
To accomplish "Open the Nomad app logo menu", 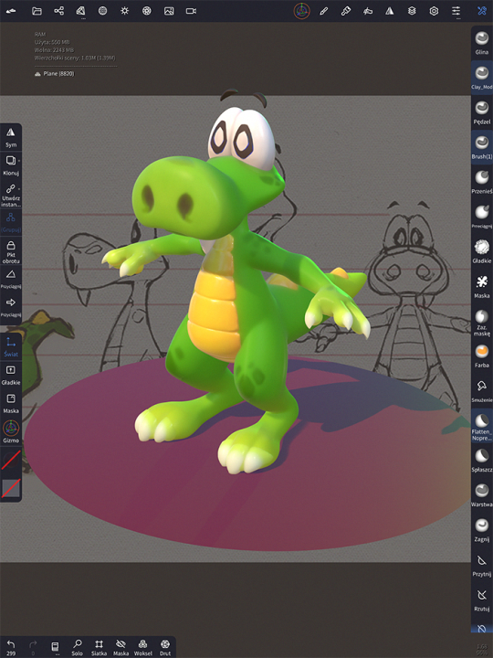I will coord(11,11).
